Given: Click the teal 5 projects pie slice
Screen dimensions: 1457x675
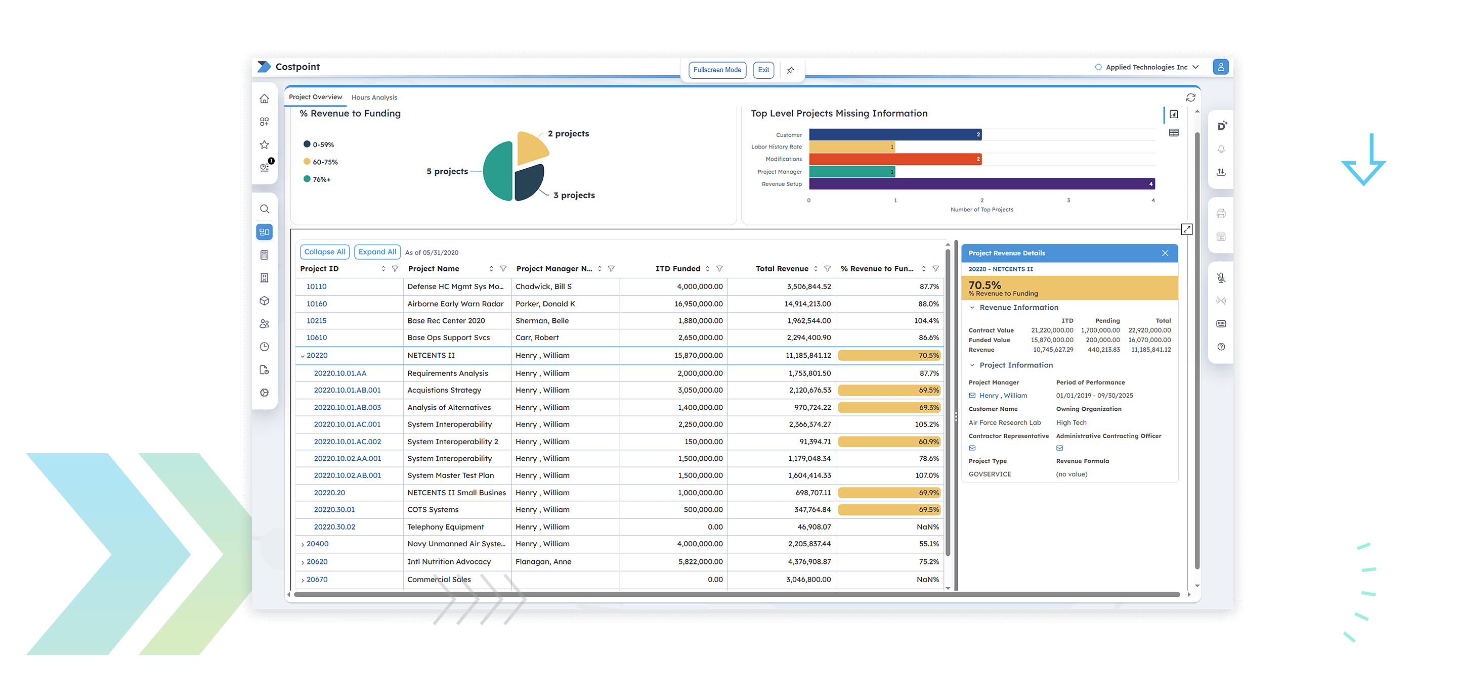Looking at the screenshot, I should (499, 172).
